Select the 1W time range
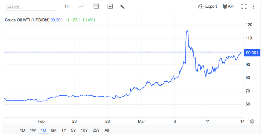 (33, 130)
